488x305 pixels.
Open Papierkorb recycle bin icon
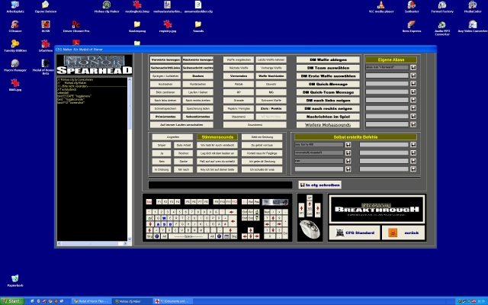(x=15, y=281)
